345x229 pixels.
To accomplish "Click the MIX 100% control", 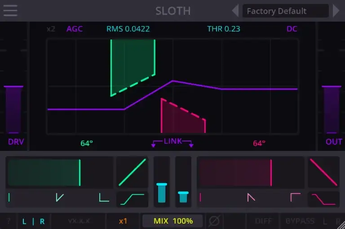I will tap(173, 221).
